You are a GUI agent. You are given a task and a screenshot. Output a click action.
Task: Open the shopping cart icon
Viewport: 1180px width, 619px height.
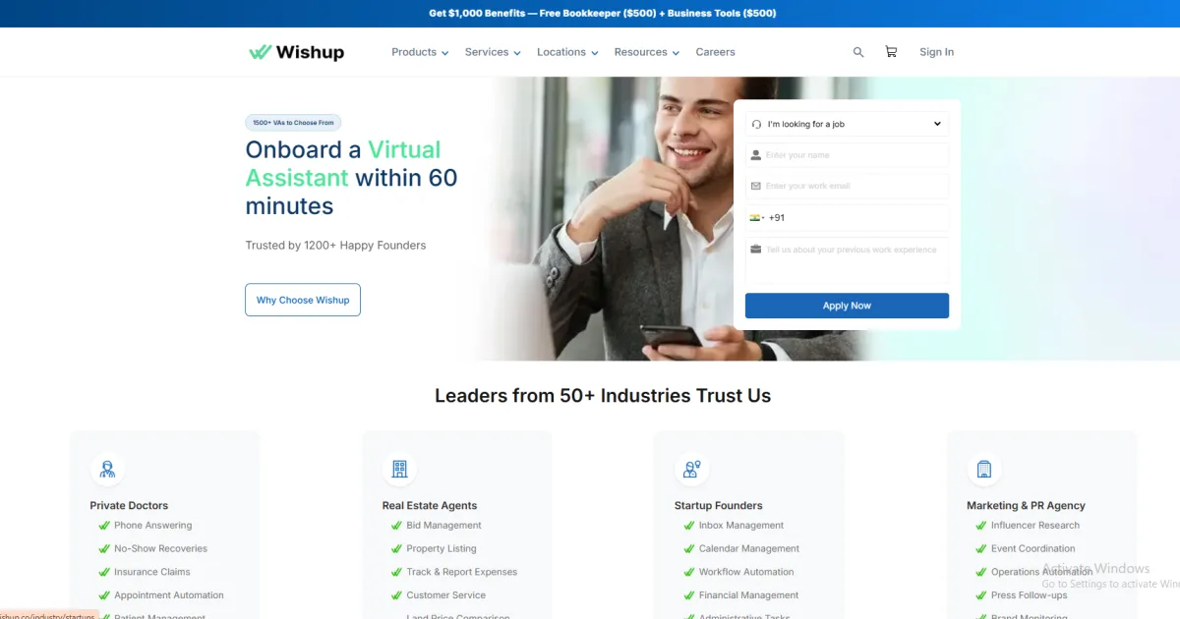[891, 52]
